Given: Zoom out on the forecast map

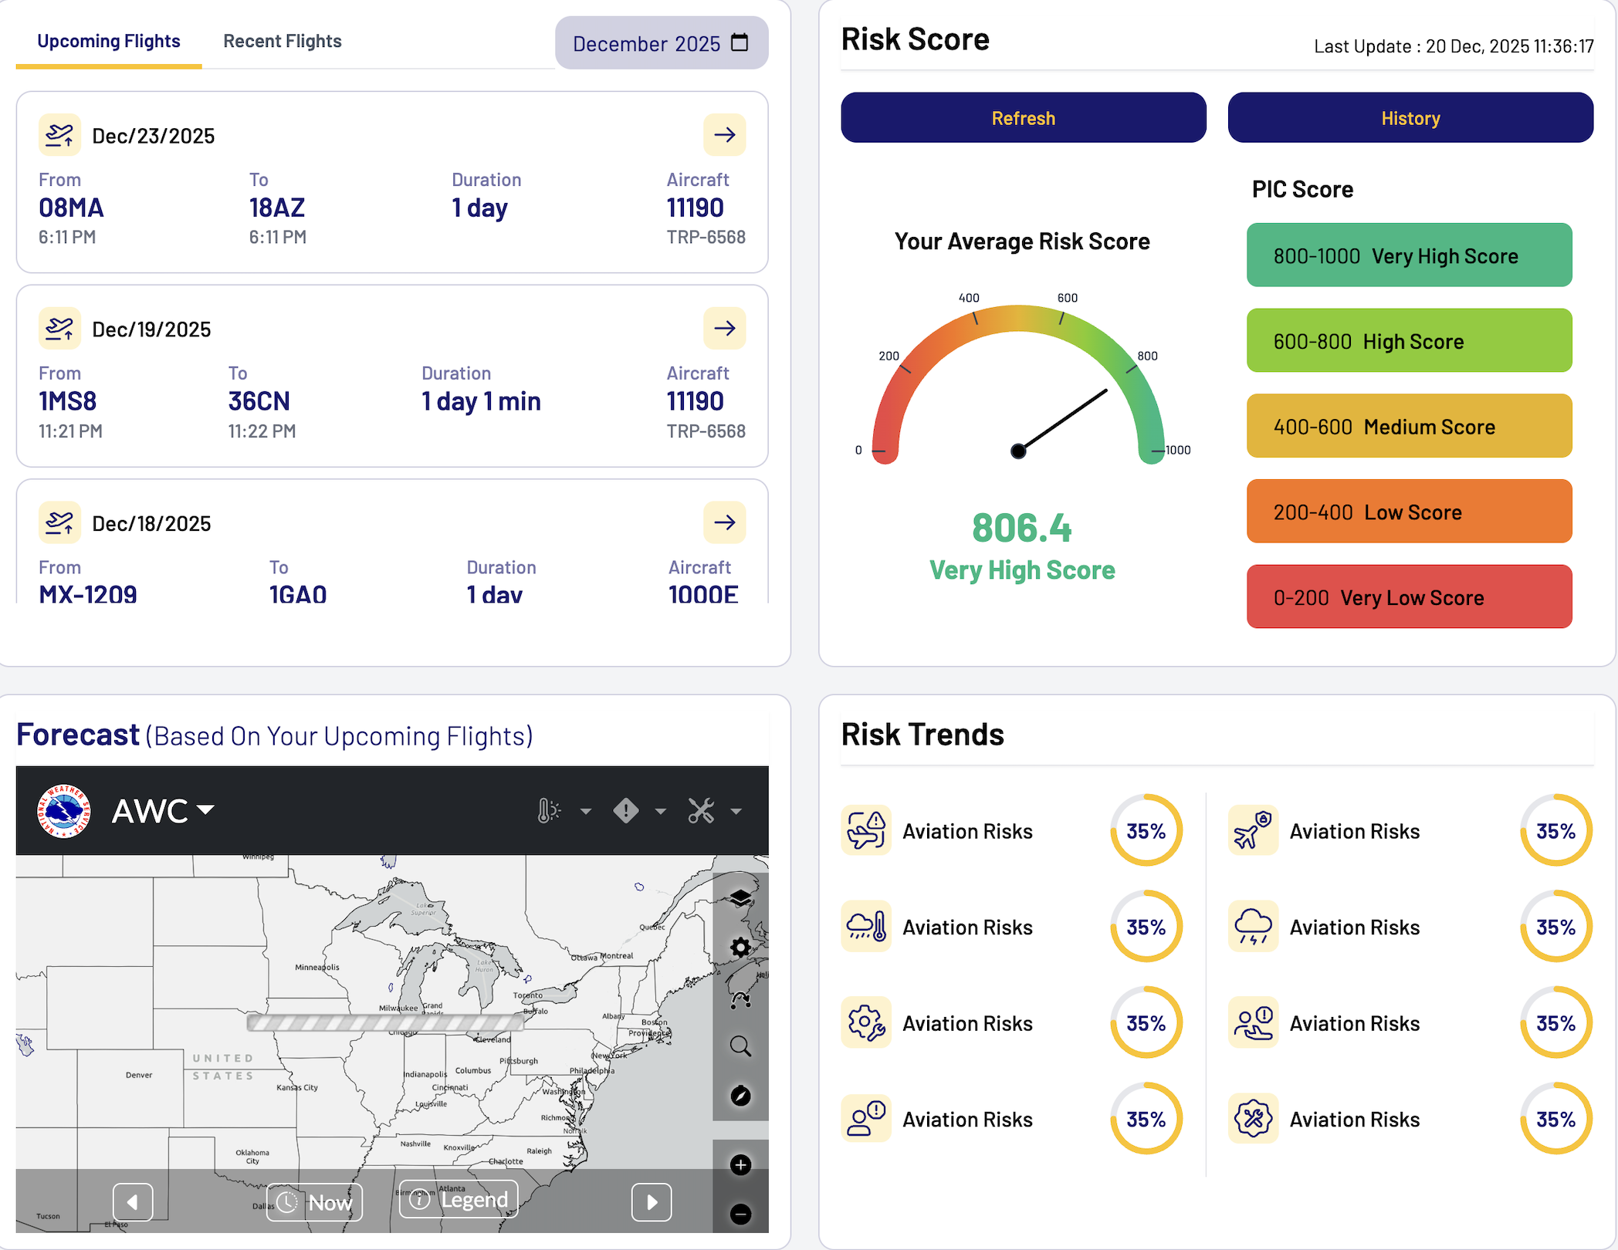Looking at the screenshot, I should [x=740, y=1215].
